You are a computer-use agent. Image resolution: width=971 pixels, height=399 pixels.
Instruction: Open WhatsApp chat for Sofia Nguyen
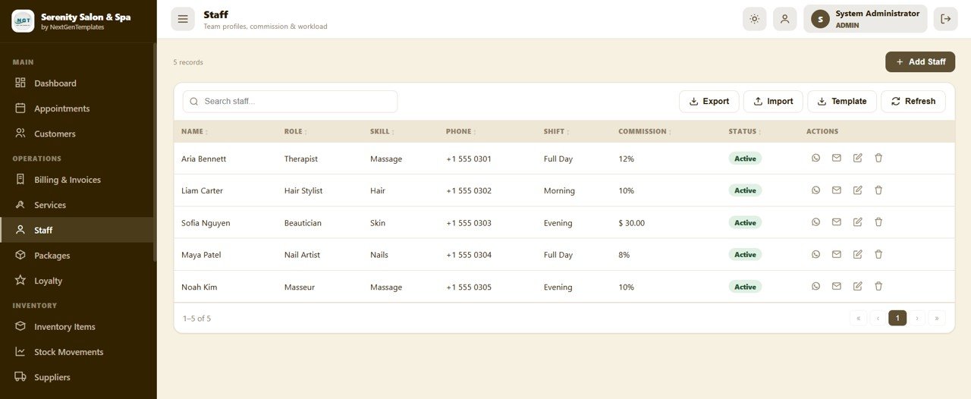tap(815, 222)
